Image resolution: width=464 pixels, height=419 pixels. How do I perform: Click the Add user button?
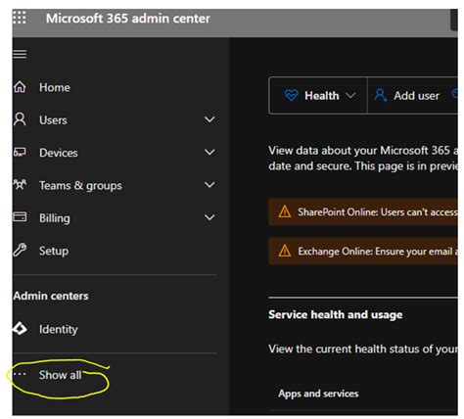tap(406, 95)
